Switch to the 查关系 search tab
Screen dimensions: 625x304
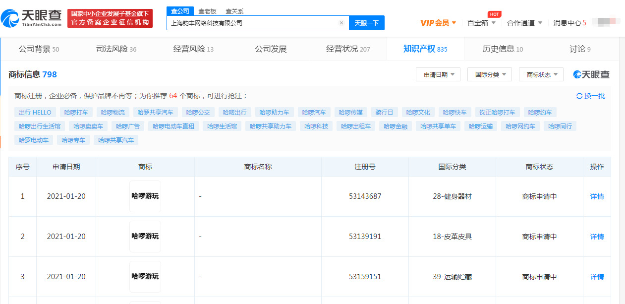click(x=234, y=11)
